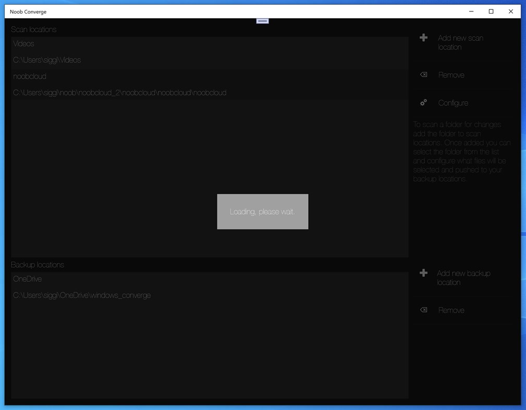Click the Backup locations section header
Image resolution: width=526 pixels, height=410 pixels.
click(38, 264)
